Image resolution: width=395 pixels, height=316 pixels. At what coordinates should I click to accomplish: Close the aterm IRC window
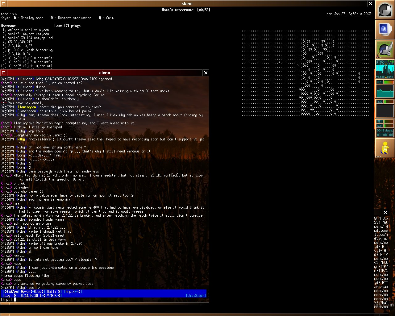coord(206,73)
